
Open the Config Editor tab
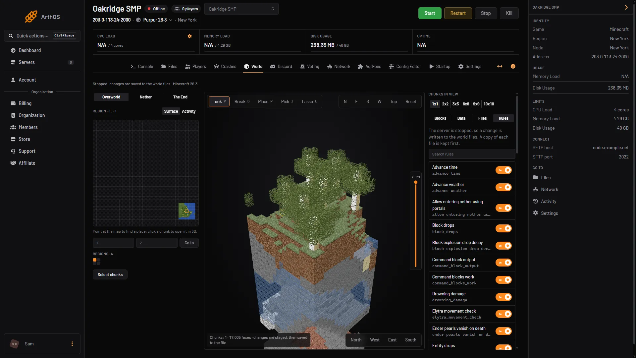coord(405,66)
